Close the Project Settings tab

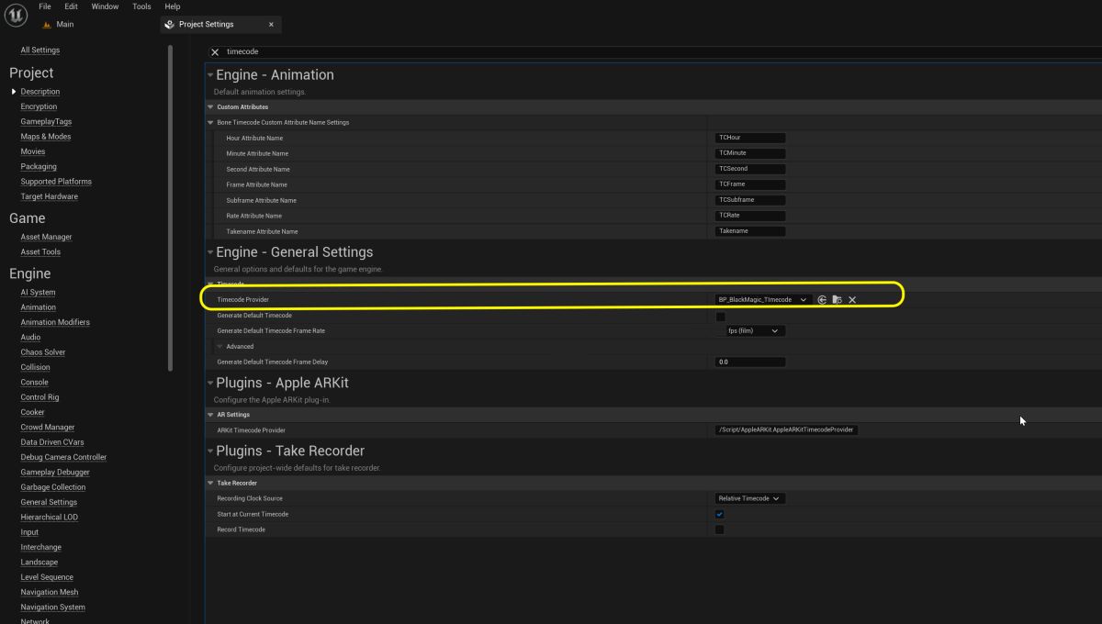coord(271,25)
